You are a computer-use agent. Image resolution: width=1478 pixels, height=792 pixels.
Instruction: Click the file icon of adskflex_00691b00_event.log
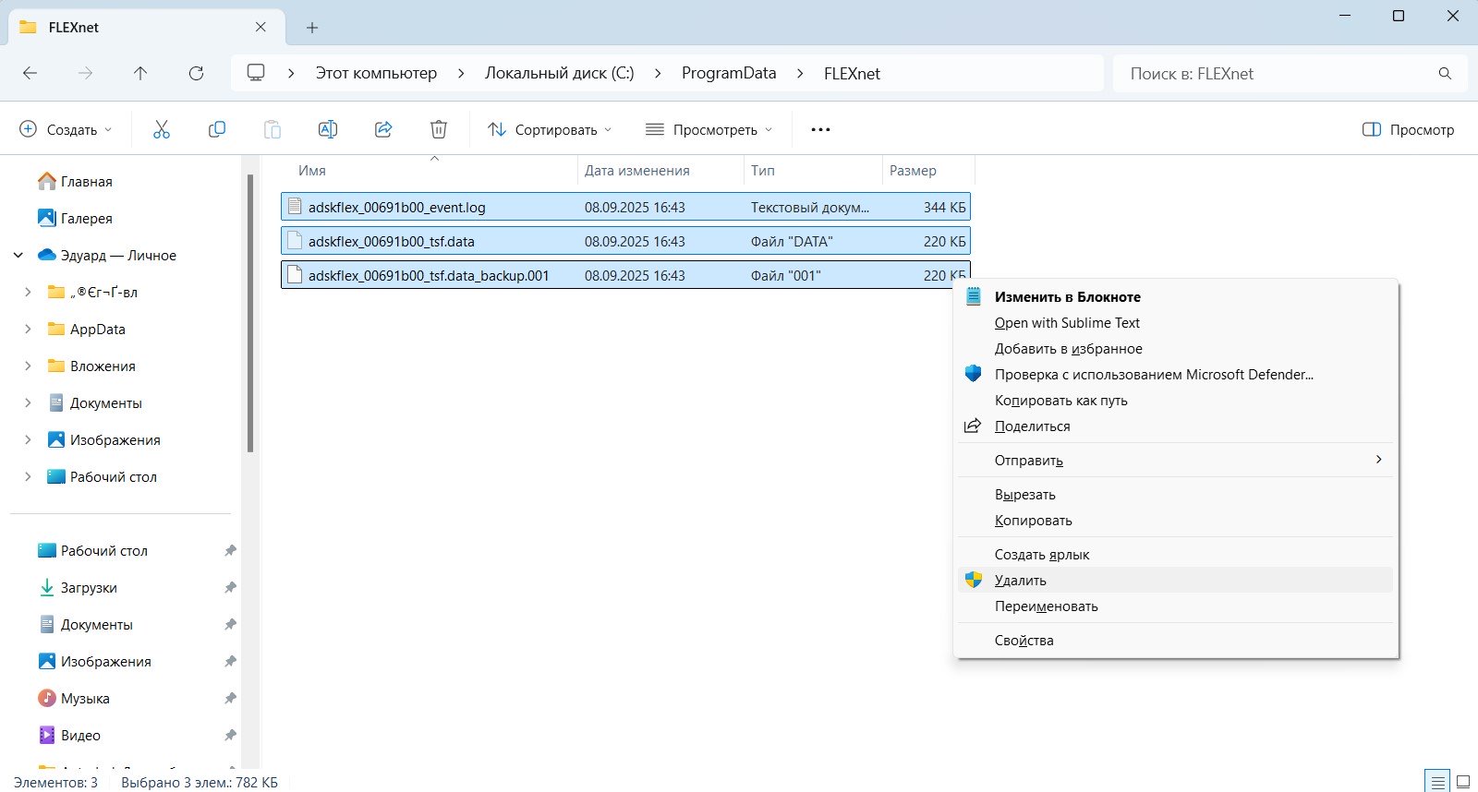click(295, 207)
